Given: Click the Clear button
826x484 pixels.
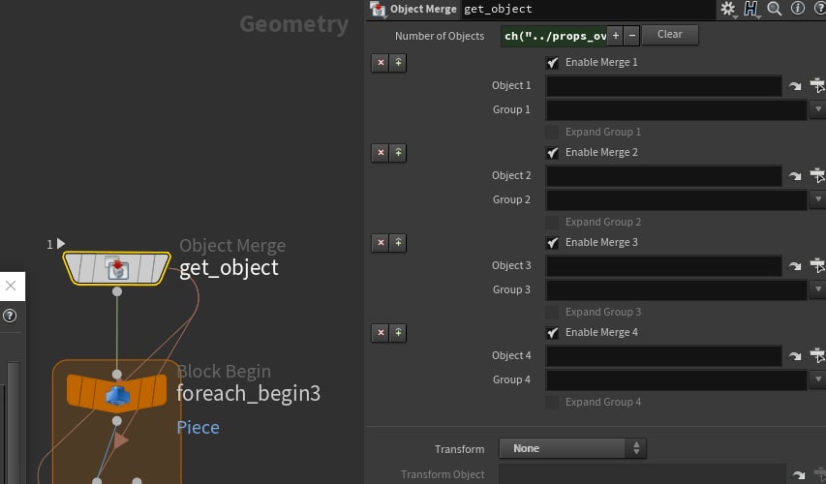Looking at the screenshot, I should [x=670, y=35].
